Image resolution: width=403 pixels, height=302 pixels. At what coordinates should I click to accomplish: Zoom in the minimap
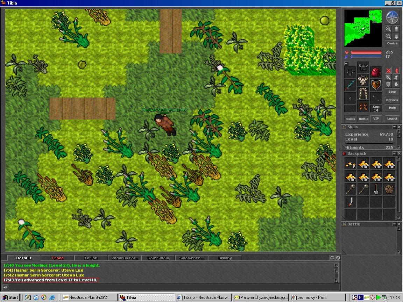click(388, 36)
